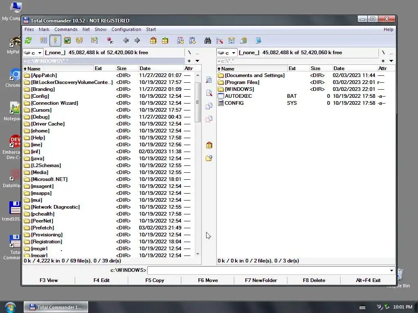The image size is (418, 313).
Task: Open the Files menu
Action: (29, 29)
